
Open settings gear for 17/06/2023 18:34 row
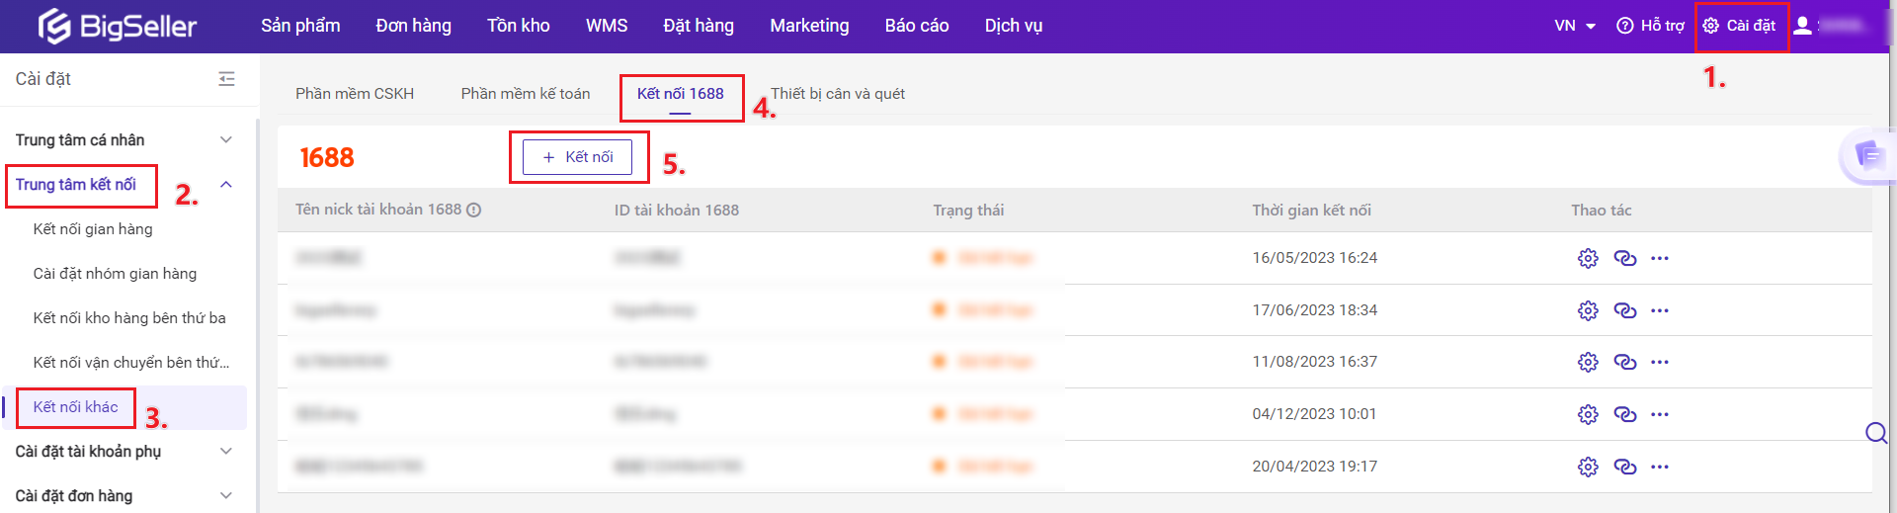(x=1588, y=310)
